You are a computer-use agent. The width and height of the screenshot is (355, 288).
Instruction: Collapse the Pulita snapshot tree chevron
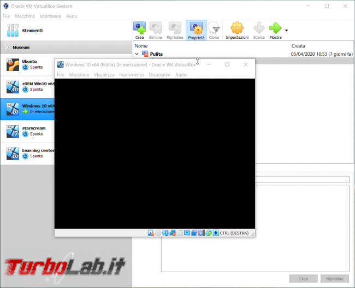coord(137,54)
